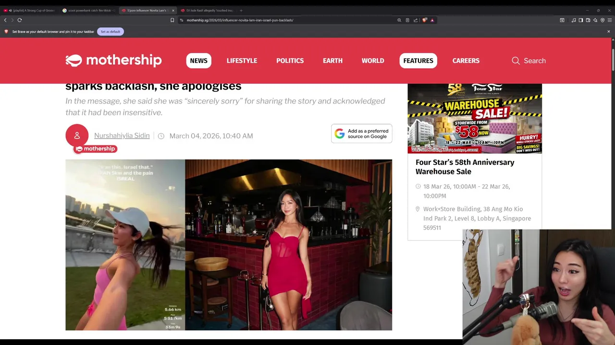Image resolution: width=615 pixels, height=345 pixels.
Task: Open the new tab plus button
Action: (241, 10)
